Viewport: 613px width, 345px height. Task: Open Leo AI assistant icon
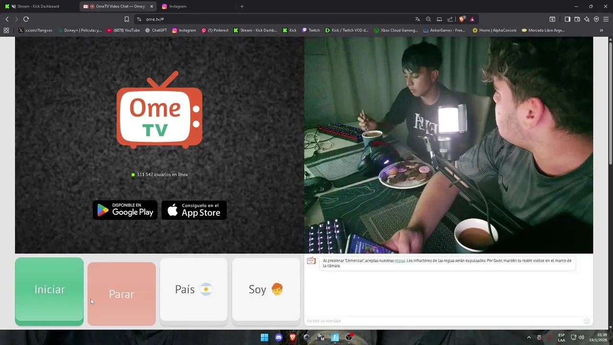587,19
